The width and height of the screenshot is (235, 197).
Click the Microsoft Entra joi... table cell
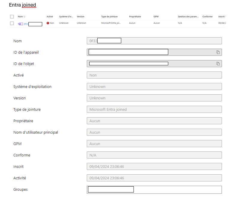pos(111,23)
